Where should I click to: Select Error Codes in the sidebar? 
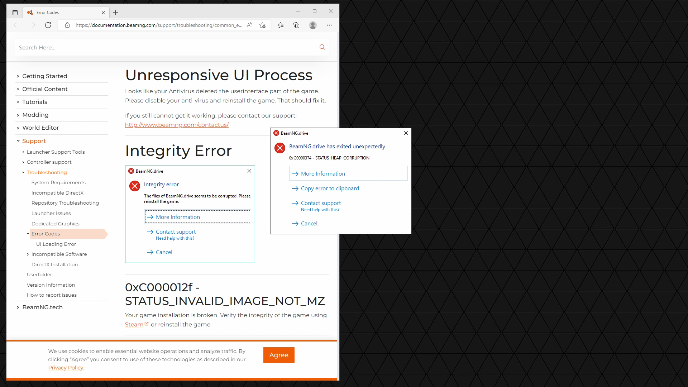68,234
